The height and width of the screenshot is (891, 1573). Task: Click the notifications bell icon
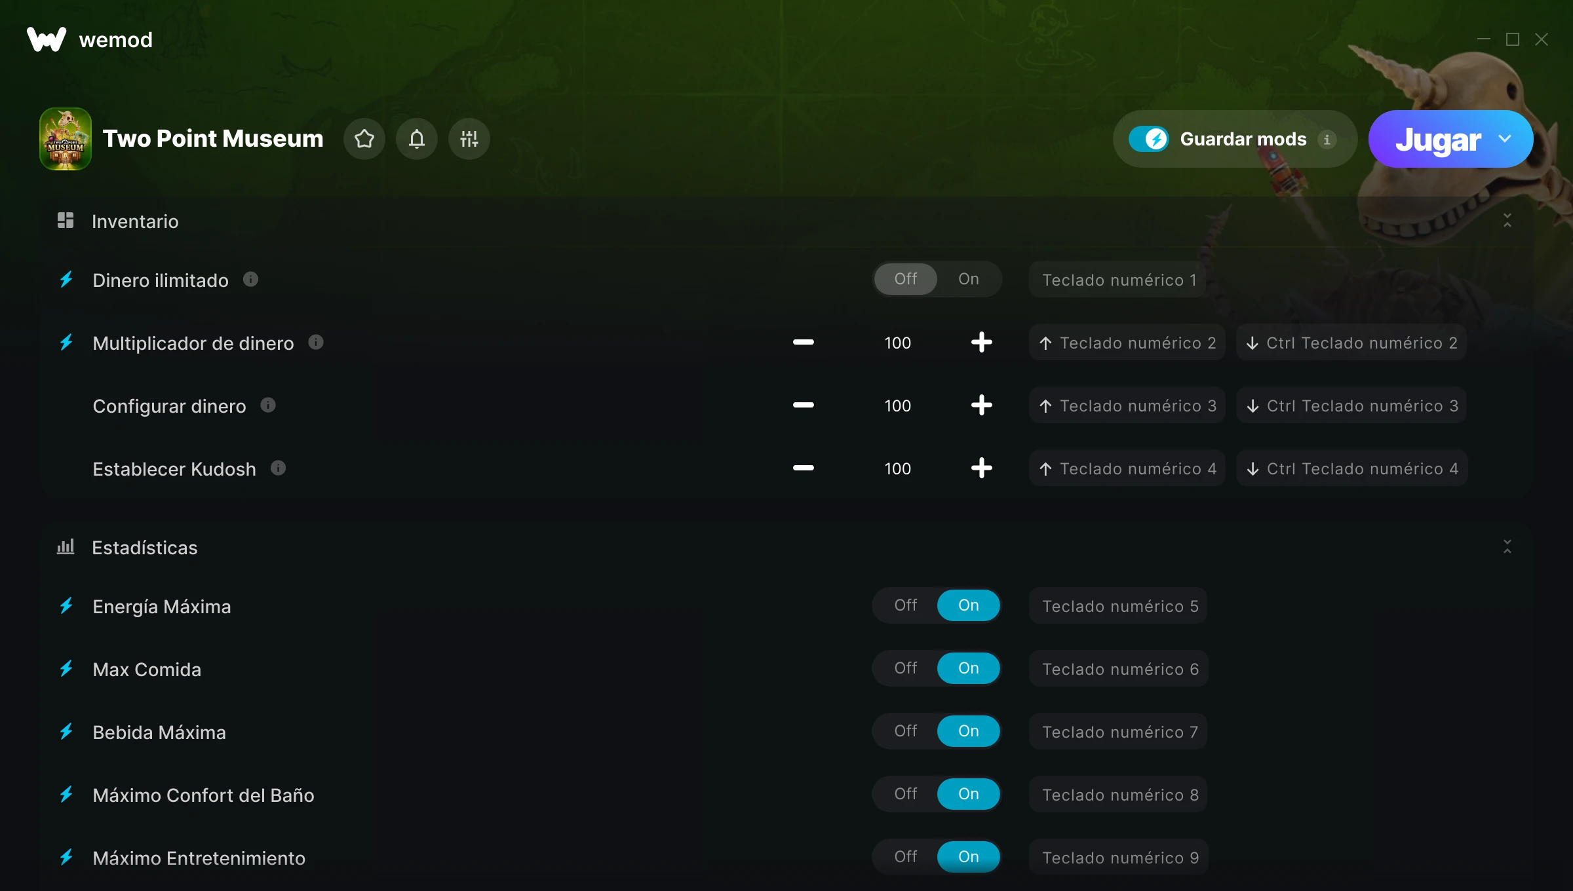417,139
